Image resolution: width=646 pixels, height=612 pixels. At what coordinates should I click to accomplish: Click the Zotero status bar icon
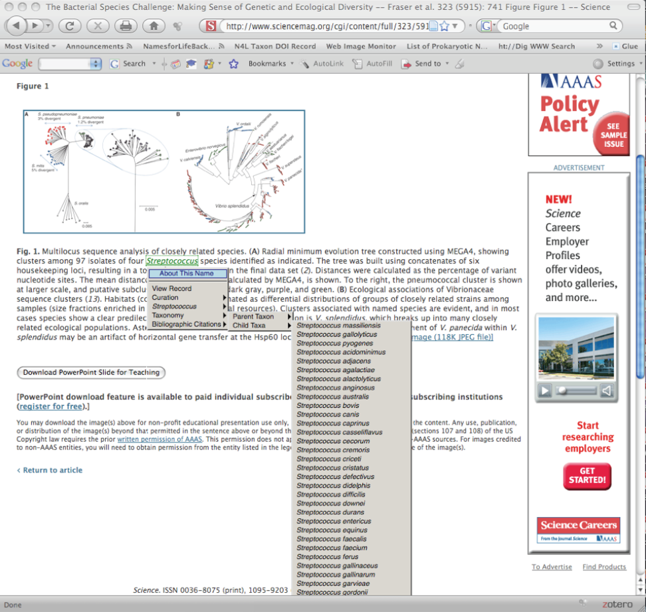[x=618, y=604]
